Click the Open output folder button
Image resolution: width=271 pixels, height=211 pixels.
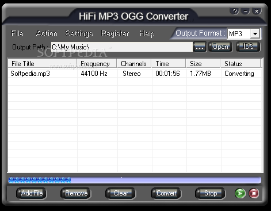220,47
